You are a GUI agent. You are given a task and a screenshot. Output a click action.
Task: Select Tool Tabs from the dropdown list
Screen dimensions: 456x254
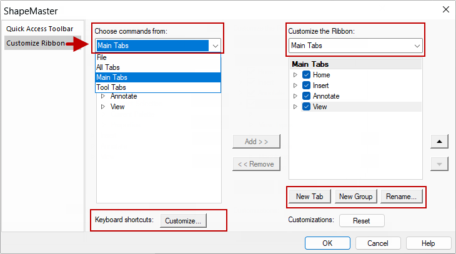tap(158, 87)
